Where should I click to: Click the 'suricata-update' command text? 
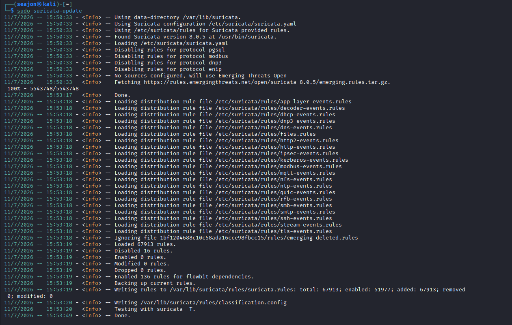pyautogui.click(x=58, y=11)
